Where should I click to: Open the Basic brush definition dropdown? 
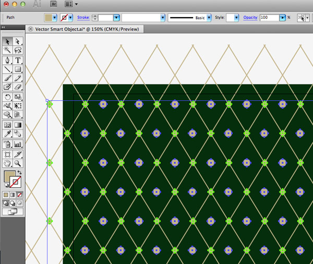tap(209, 18)
